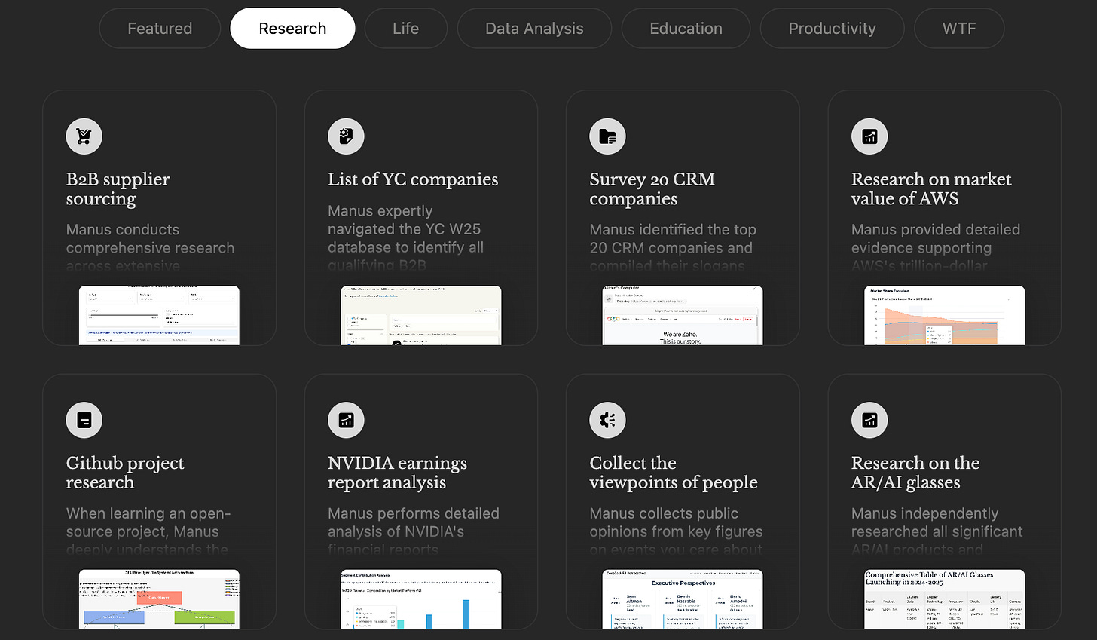Click the text 'Manus identified the top 20 CRM companies'
Image resolution: width=1097 pixels, height=640 pixels.
click(673, 239)
